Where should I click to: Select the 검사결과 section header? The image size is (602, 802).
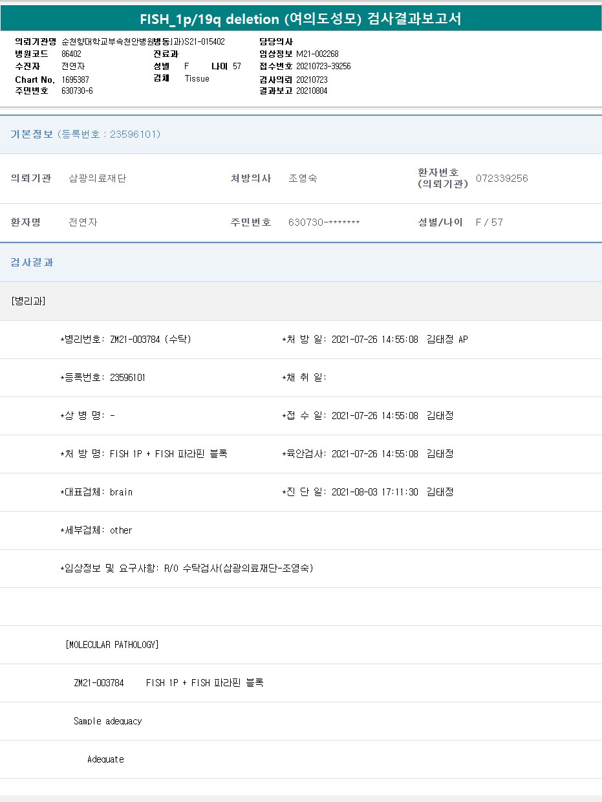(32, 263)
